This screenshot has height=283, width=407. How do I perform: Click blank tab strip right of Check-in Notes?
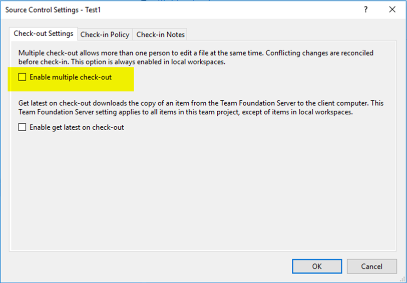(290, 34)
